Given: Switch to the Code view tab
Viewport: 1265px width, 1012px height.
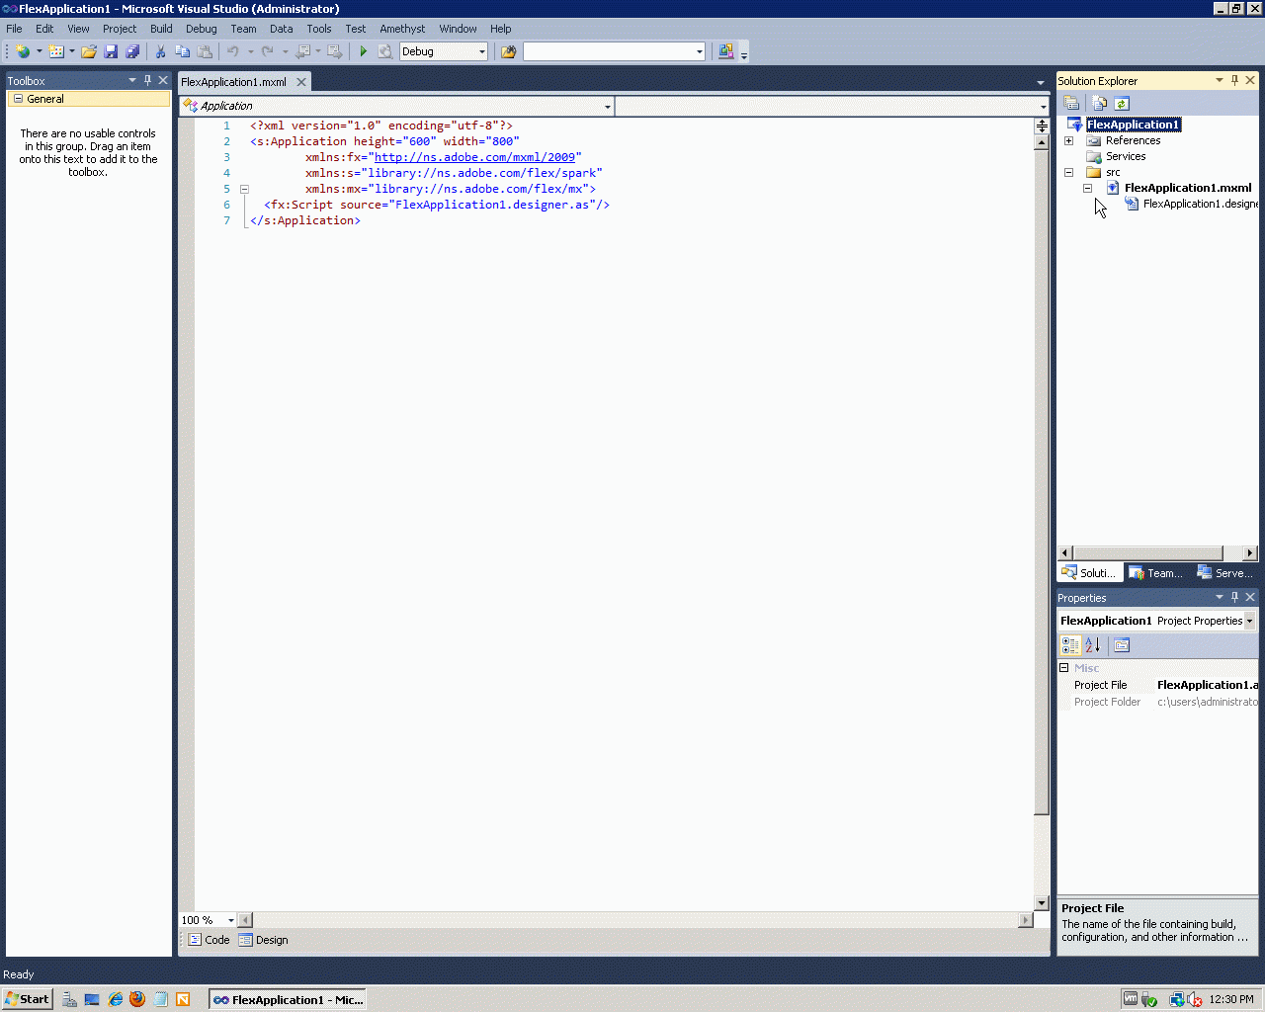Looking at the screenshot, I should [x=210, y=940].
